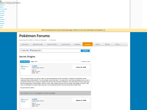Viewport: 147px width, 110px height.
Task: Click the New Message button
Action: pos(25,62)
